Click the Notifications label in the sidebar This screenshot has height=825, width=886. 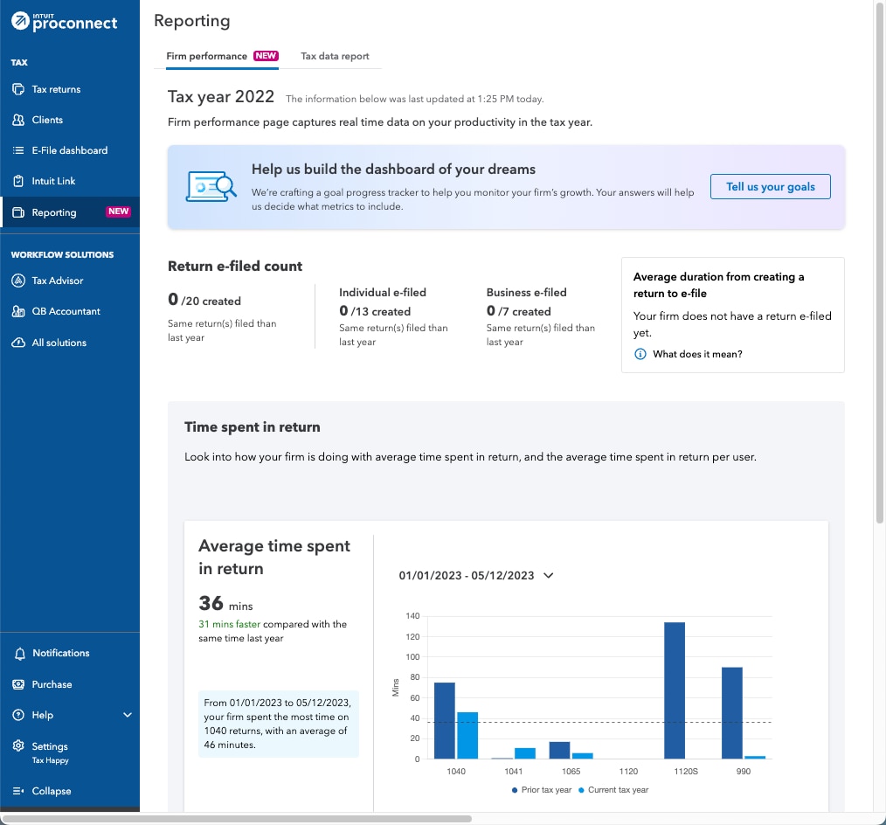61,653
